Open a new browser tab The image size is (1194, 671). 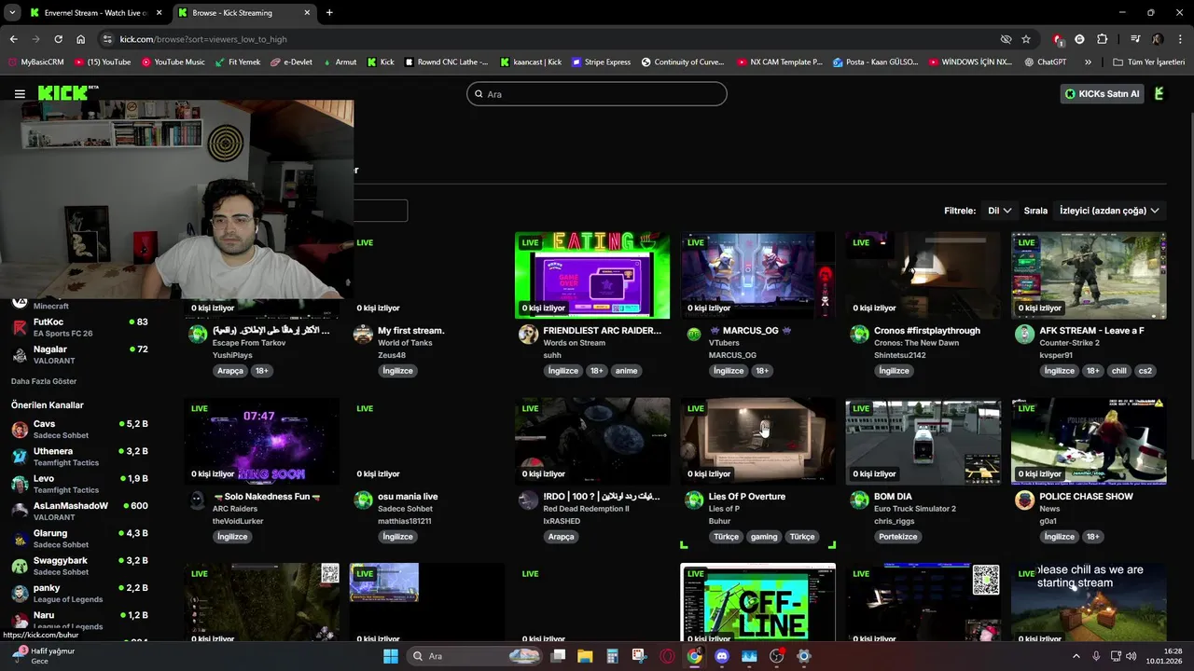click(329, 13)
